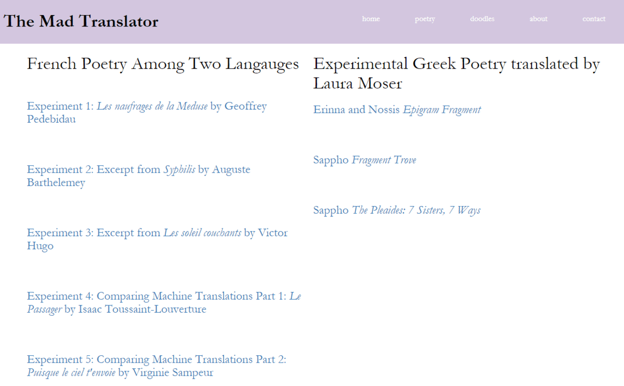Go to the home page
The image size is (624, 386).
point(371,19)
